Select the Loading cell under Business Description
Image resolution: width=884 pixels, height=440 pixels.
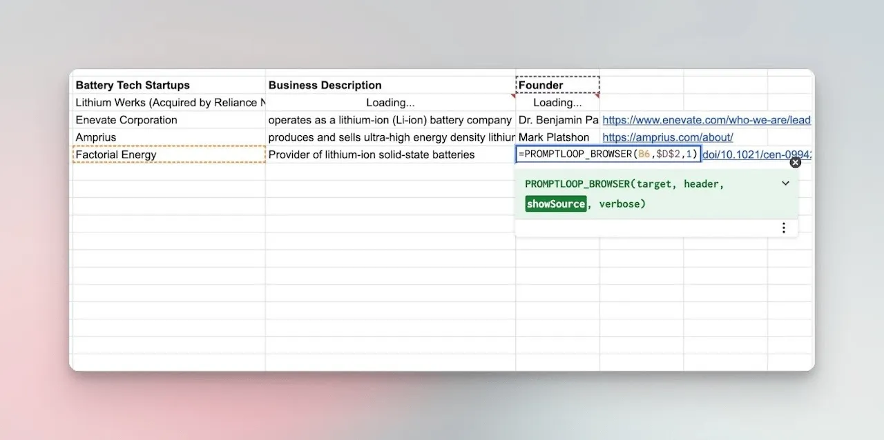click(x=390, y=103)
